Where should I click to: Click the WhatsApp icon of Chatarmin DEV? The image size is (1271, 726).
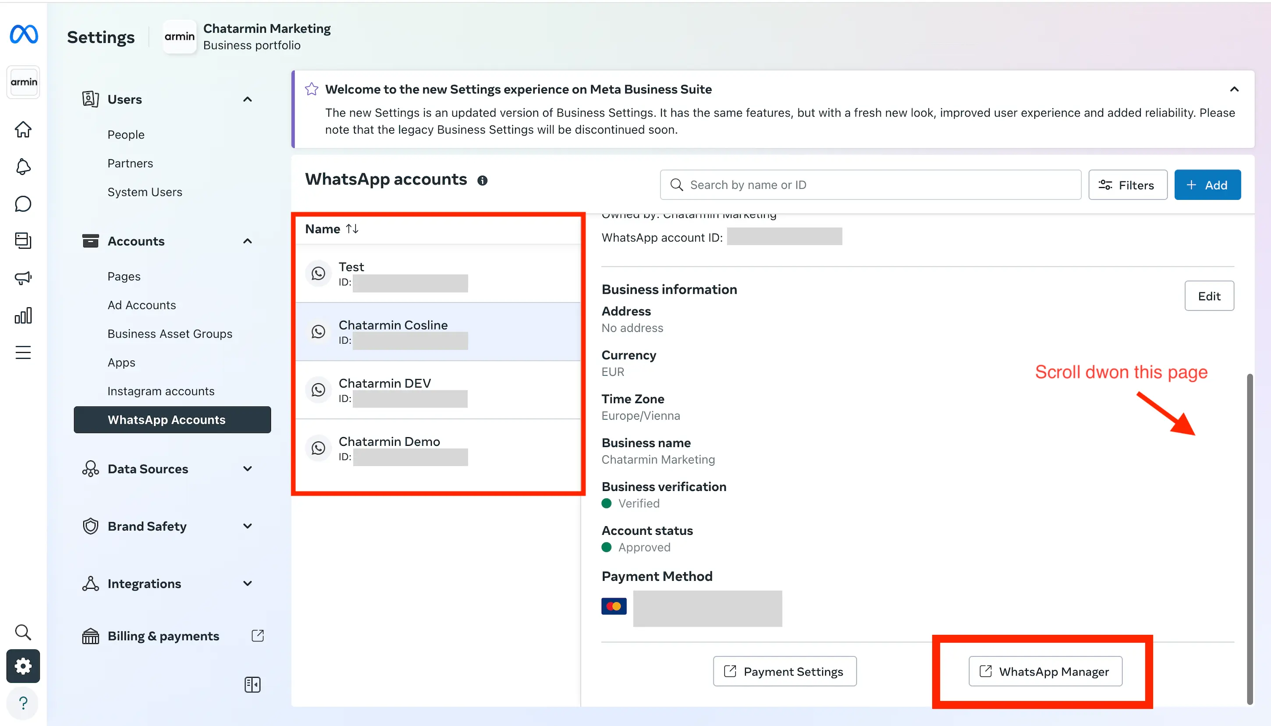tap(318, 390)
